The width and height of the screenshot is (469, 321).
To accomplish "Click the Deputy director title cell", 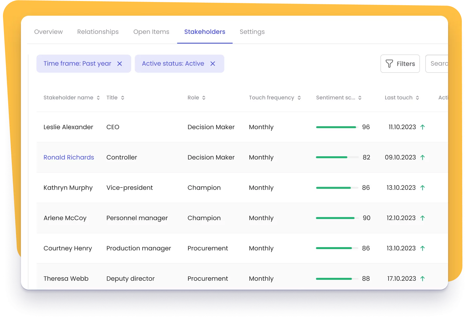I will [x=130, y=279].
